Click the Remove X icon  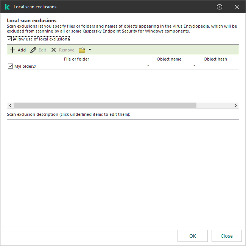[53, 50]
